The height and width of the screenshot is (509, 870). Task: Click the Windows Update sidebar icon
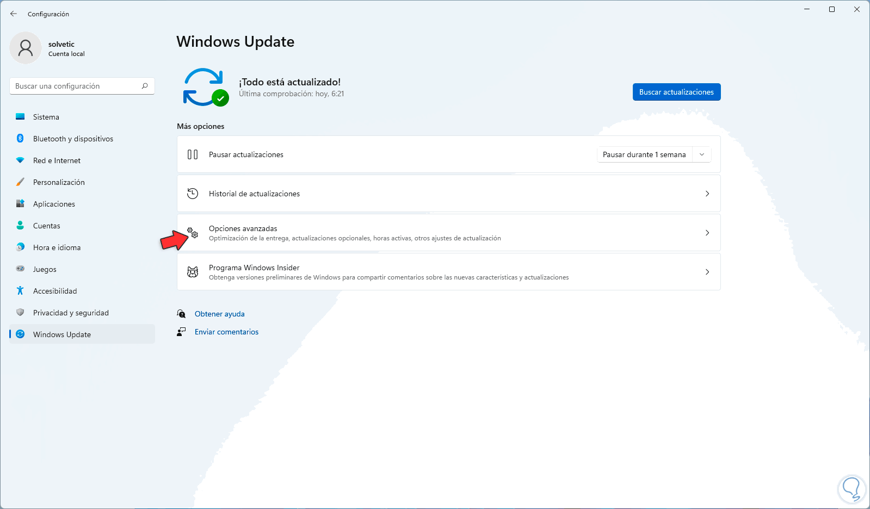(20, 334)
